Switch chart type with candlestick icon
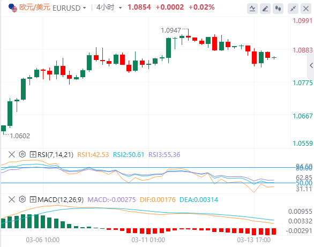This screenshot has height=247, width=314. click(278, 9)
